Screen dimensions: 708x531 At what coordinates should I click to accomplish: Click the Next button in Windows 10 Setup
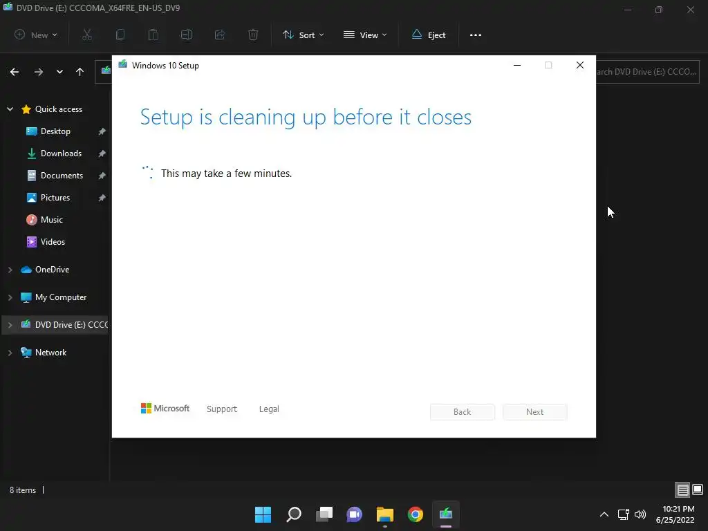click(x=535, y=412)
